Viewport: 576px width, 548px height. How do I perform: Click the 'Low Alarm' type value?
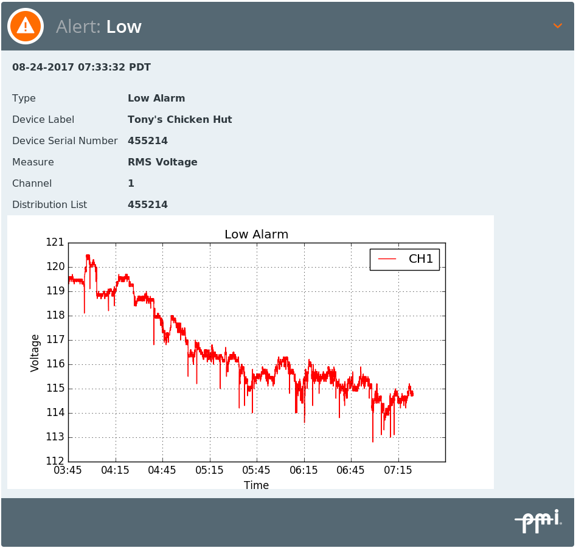click(156, 99)
